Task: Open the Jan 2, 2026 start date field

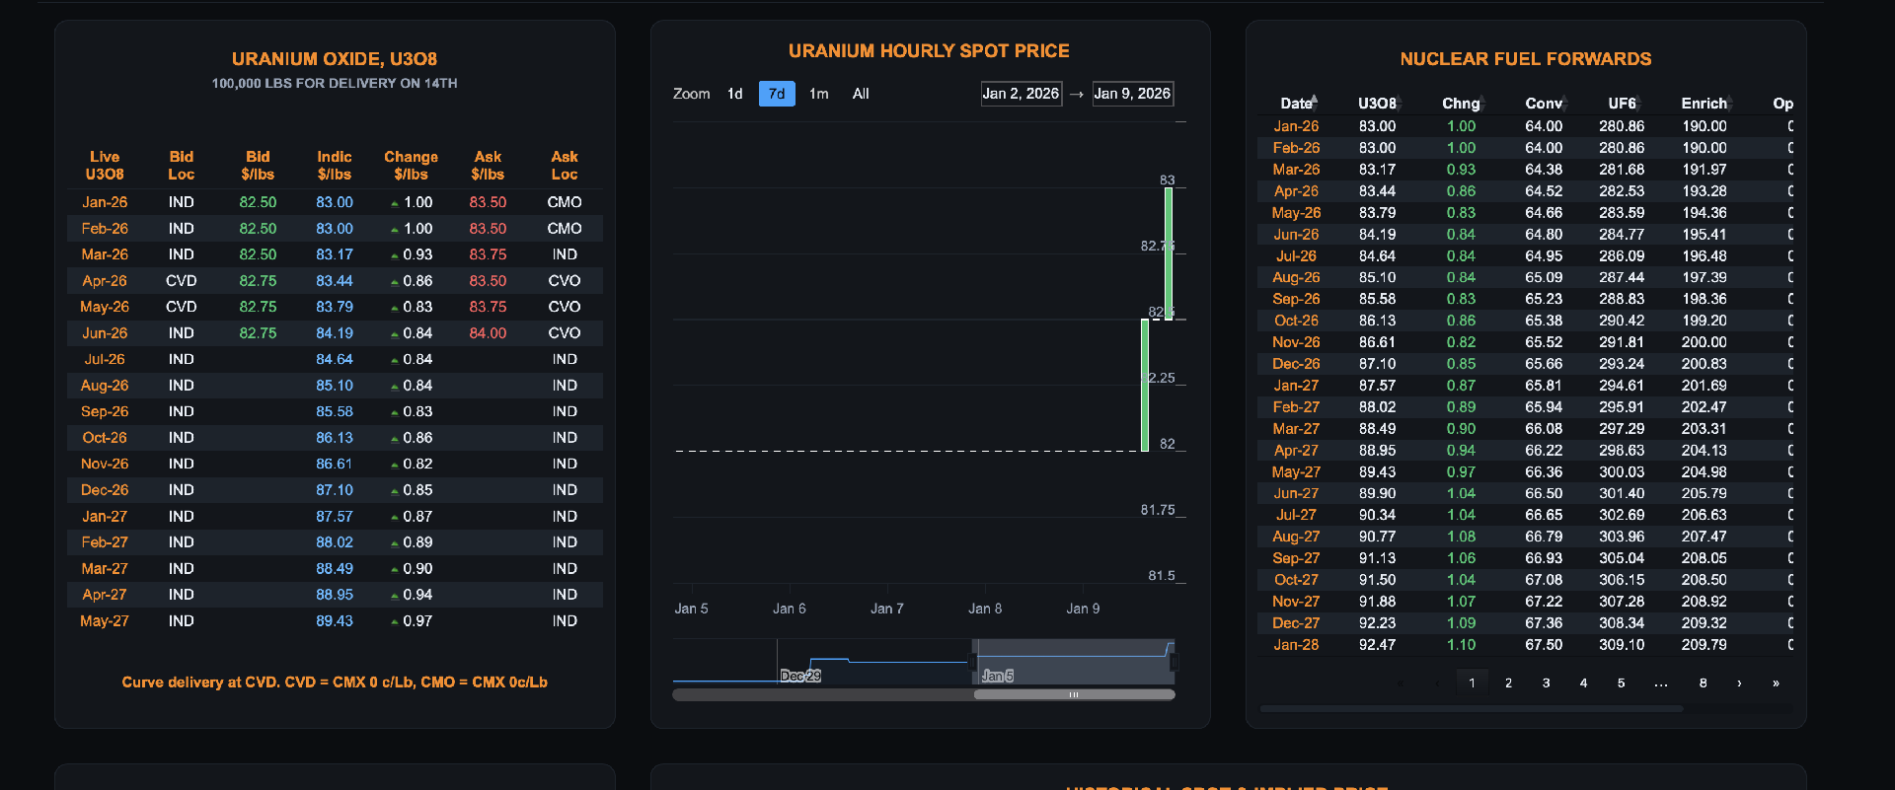Action: coord(1021,94)
